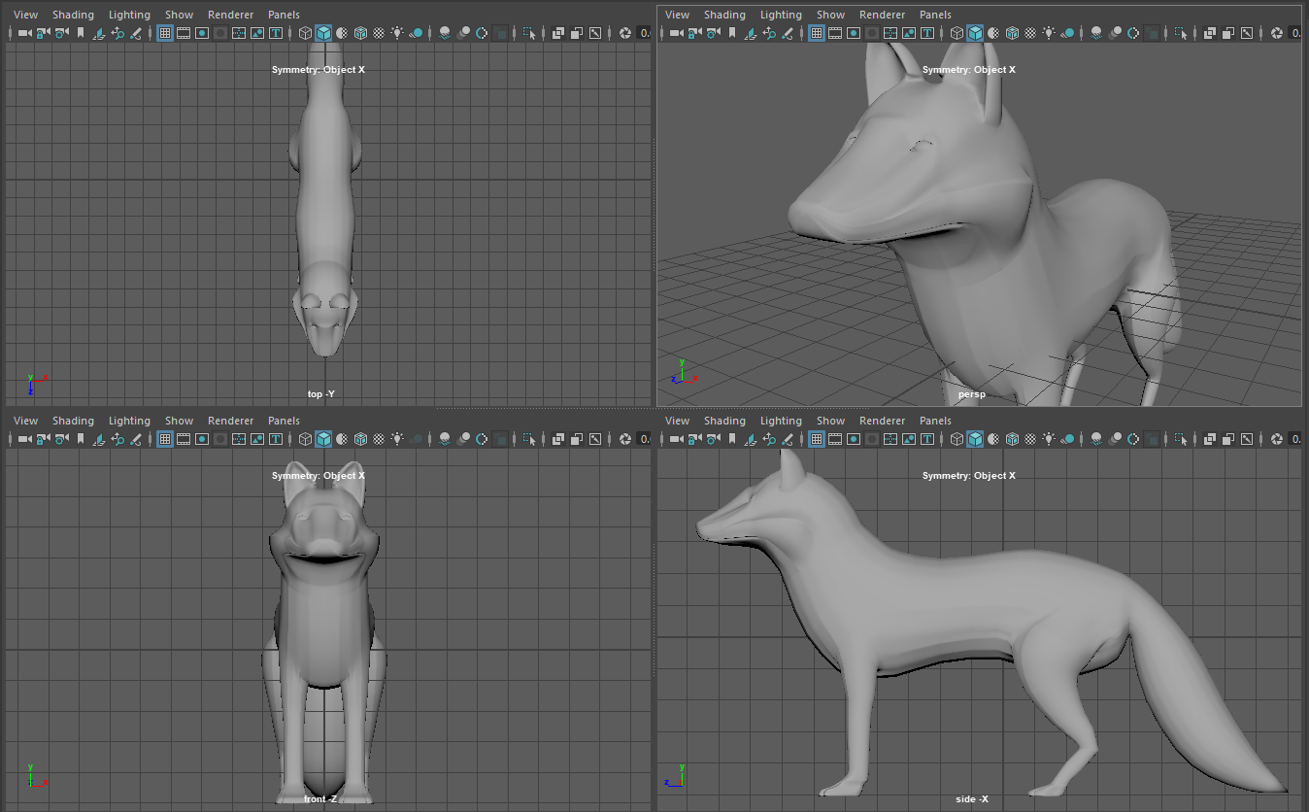Click Use All Lights icon in persp panel
The height and width of the screenshot is (812, 1309).
point(1049,33)
